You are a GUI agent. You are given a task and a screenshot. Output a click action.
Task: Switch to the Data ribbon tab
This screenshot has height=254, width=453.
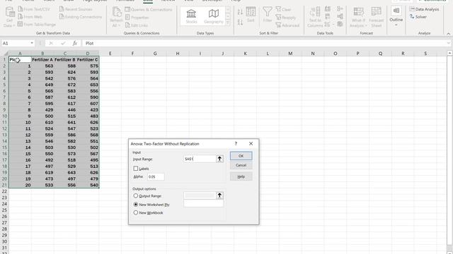pos(148,1)
